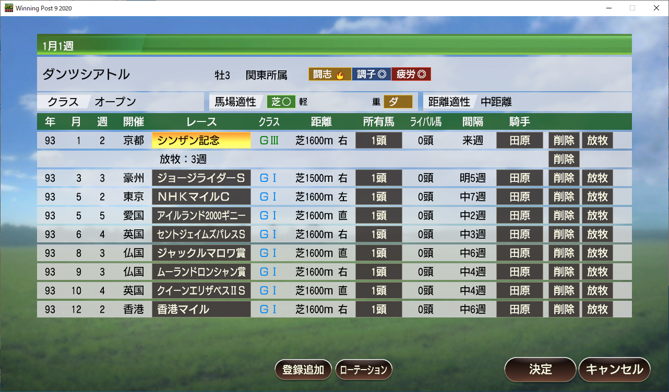Click the 間隔 column header
Image resolution: width=669 pixels, height=392 pixels.
472,122
